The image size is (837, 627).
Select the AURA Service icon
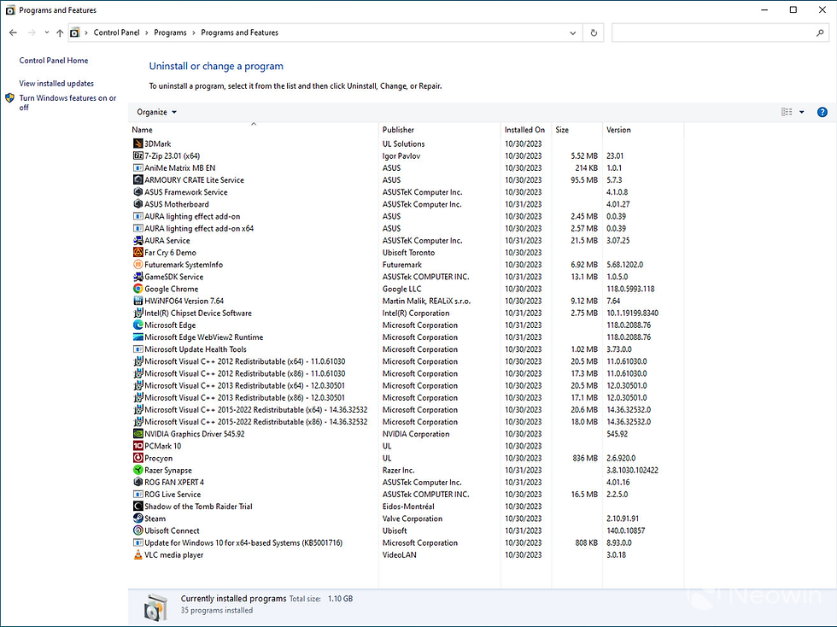[138, 240]
